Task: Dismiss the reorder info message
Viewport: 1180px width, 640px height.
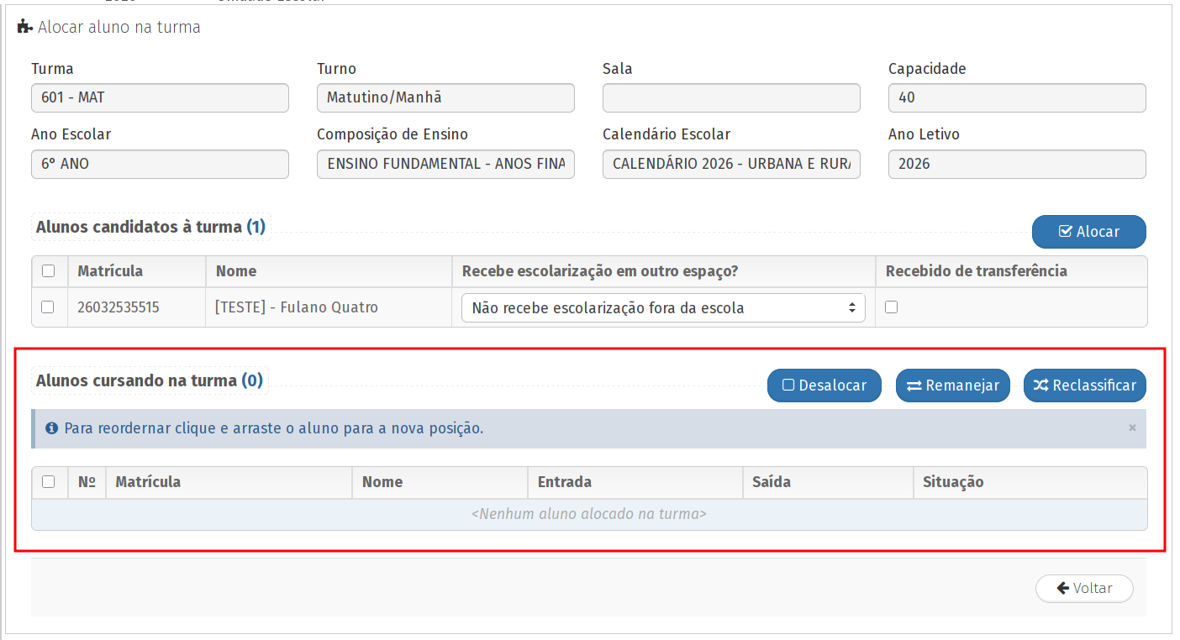Action: 1132,428
